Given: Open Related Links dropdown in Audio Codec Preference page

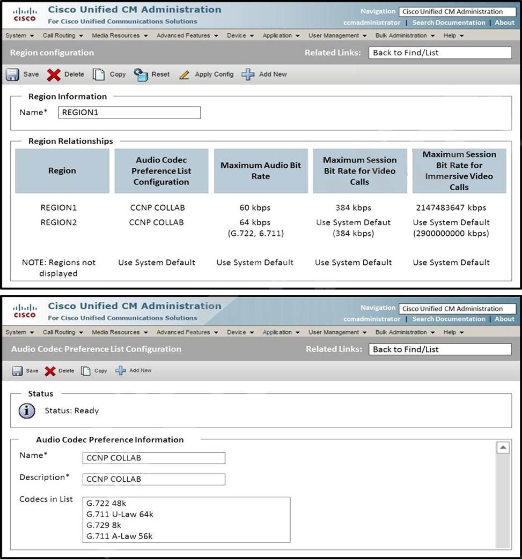Looking at the screenshot, I should [x=440, y=349].
